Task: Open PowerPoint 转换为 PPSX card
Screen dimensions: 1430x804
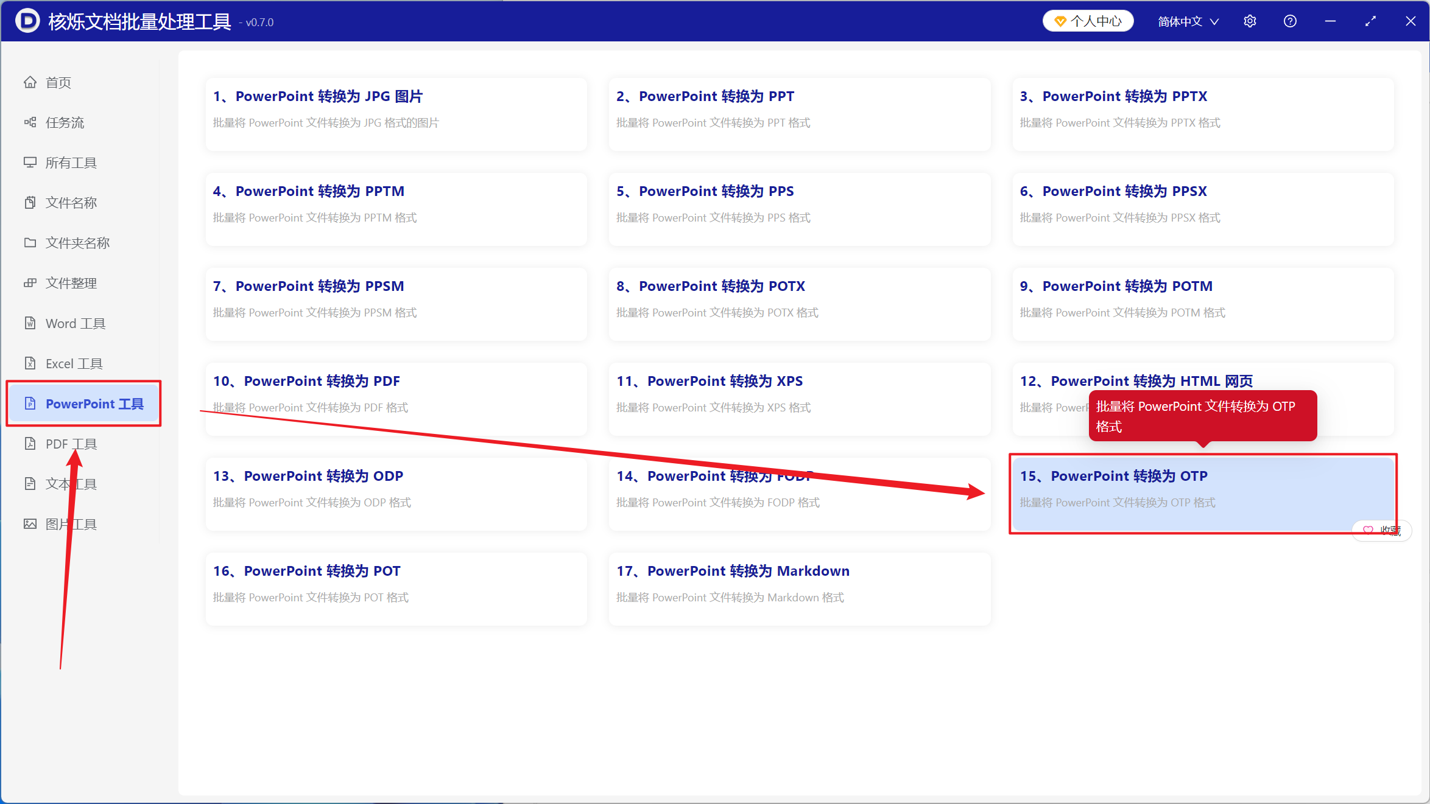Action: [1203, 209]
